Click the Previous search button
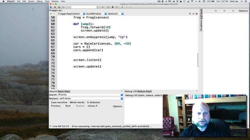250x140 pixels. coord(55,106)
